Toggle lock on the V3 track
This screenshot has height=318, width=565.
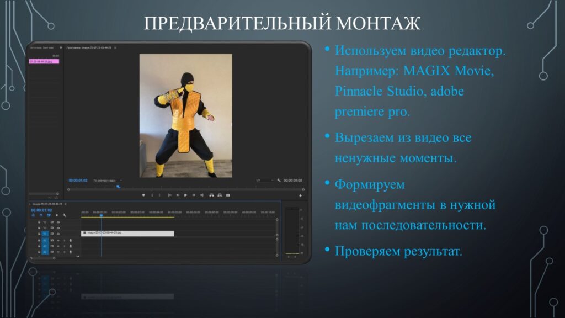pyautogui.click(x=39, y=222)
